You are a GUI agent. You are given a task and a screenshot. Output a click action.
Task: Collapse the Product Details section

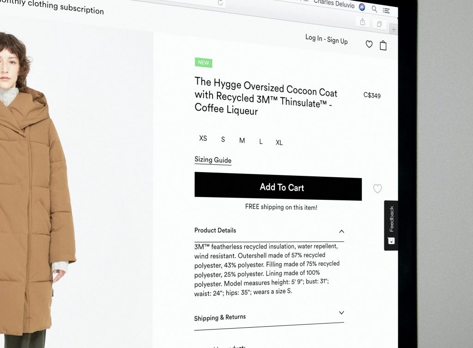341,231
